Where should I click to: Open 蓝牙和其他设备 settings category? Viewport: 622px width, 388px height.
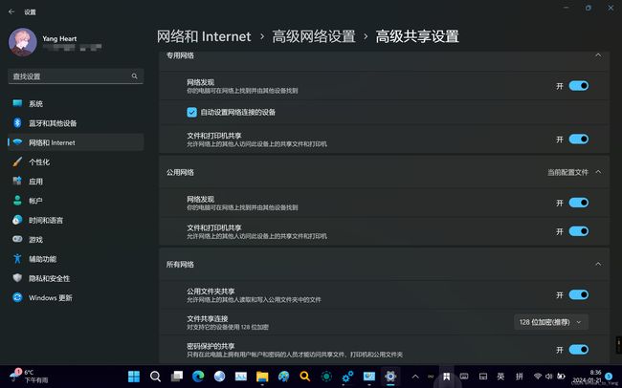click(x=76, y=123)
